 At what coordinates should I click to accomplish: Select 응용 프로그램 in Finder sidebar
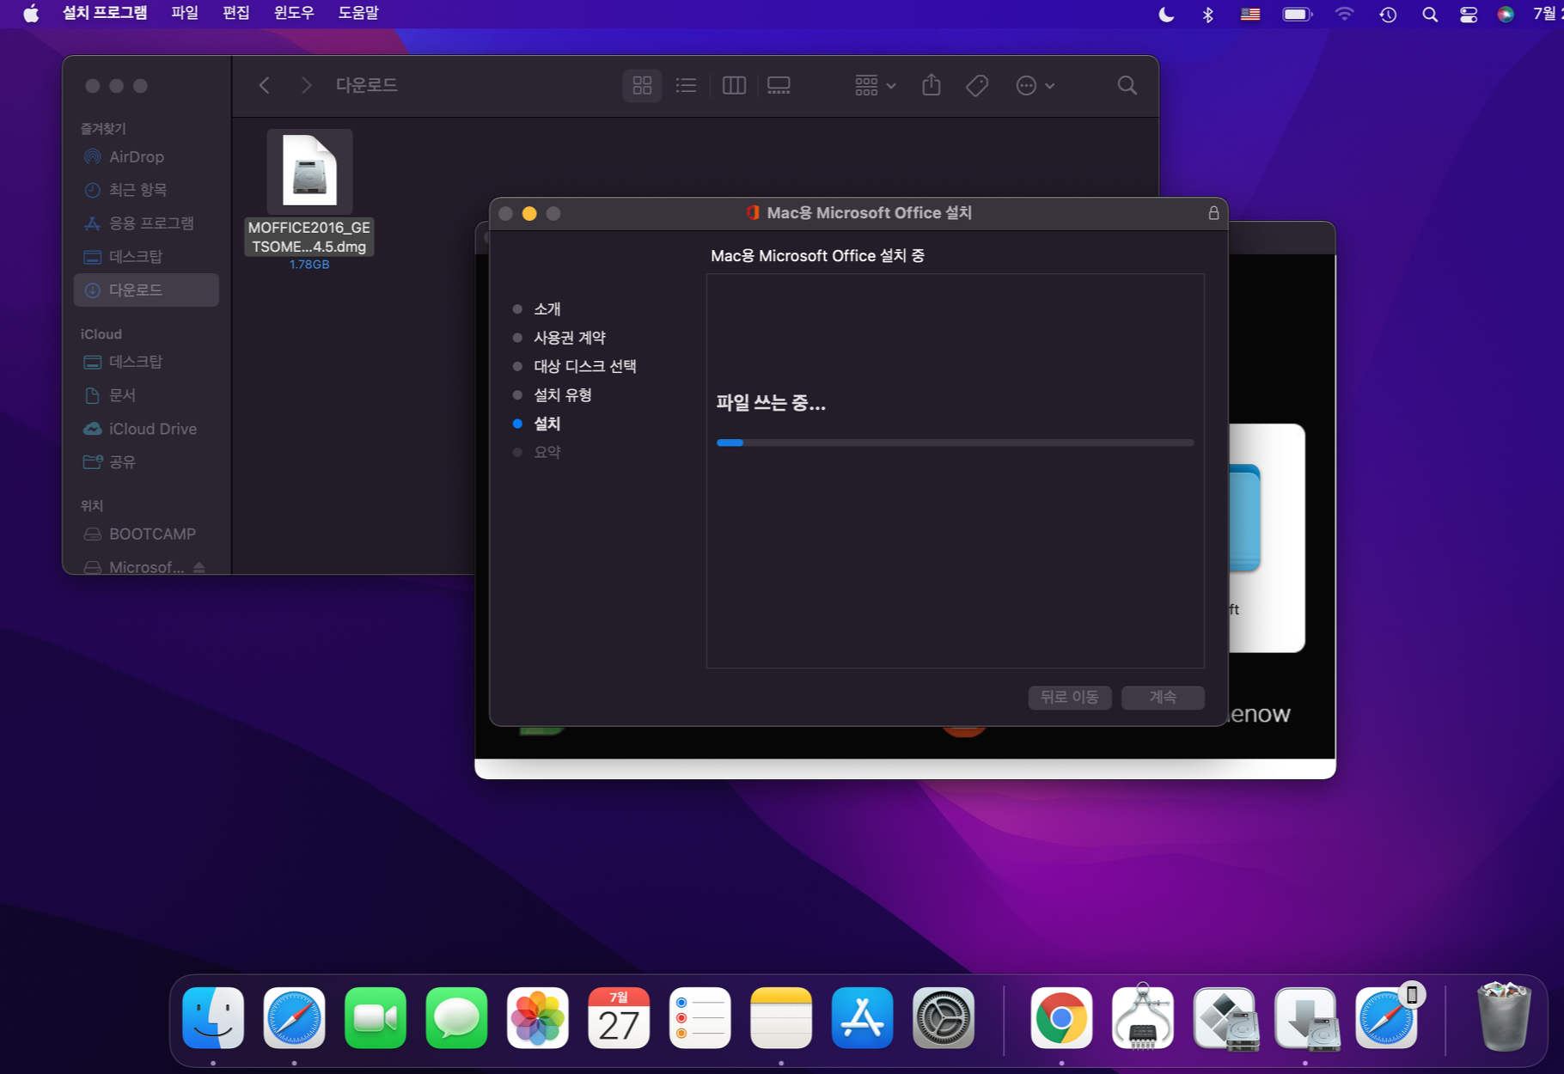pos(146,223)
